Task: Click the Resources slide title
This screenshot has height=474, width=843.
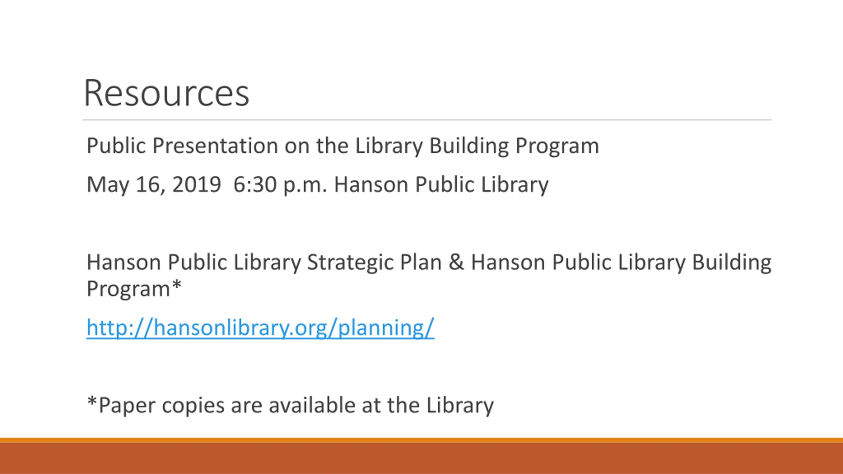Action: 166,93
